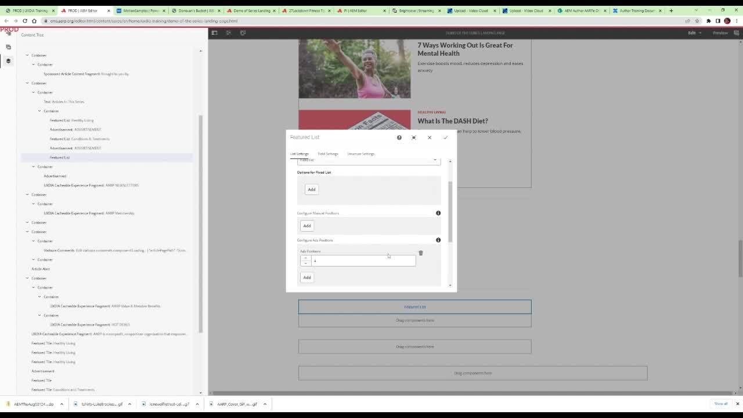The image size is (743, 418).
Task: Select 'Viafoura Comments' tree item
Action: (115, 250)
